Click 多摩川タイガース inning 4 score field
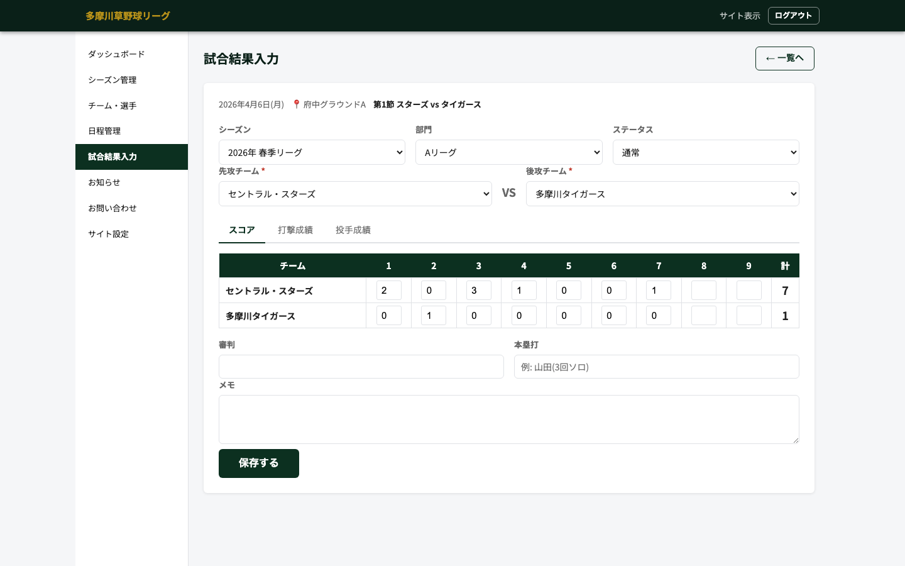This screenshot has width=905, height=566. pyautogui.click(x=524, y=316)
